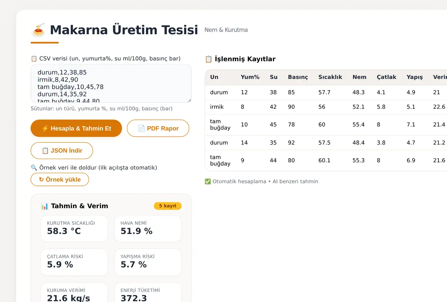The width and height of the screenshot is (447, 302).
Task: Click the Makarna Üretim Tesisi title
Action: [x=124, y=30]
